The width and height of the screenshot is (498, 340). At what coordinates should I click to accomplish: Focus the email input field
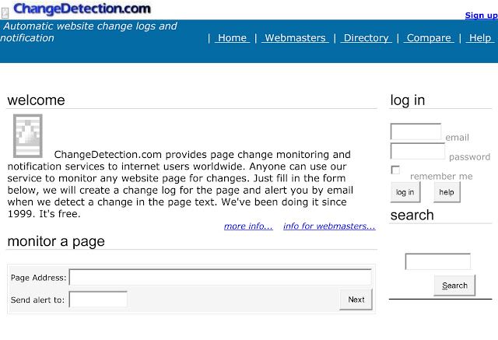pos(416,131)
